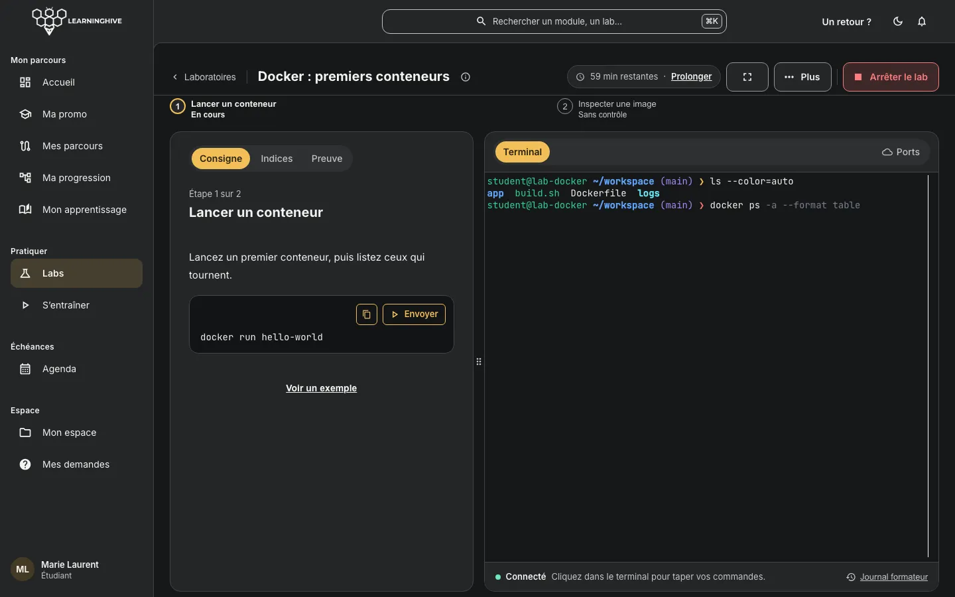View Ma progression
Screen dimensions: 955x597
pyautogui.click(x=76, y=178)
